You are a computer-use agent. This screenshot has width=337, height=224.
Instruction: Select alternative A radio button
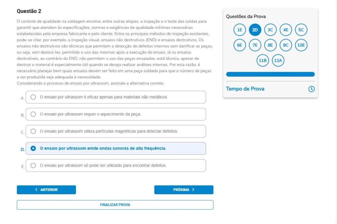(x=33, y=97)
